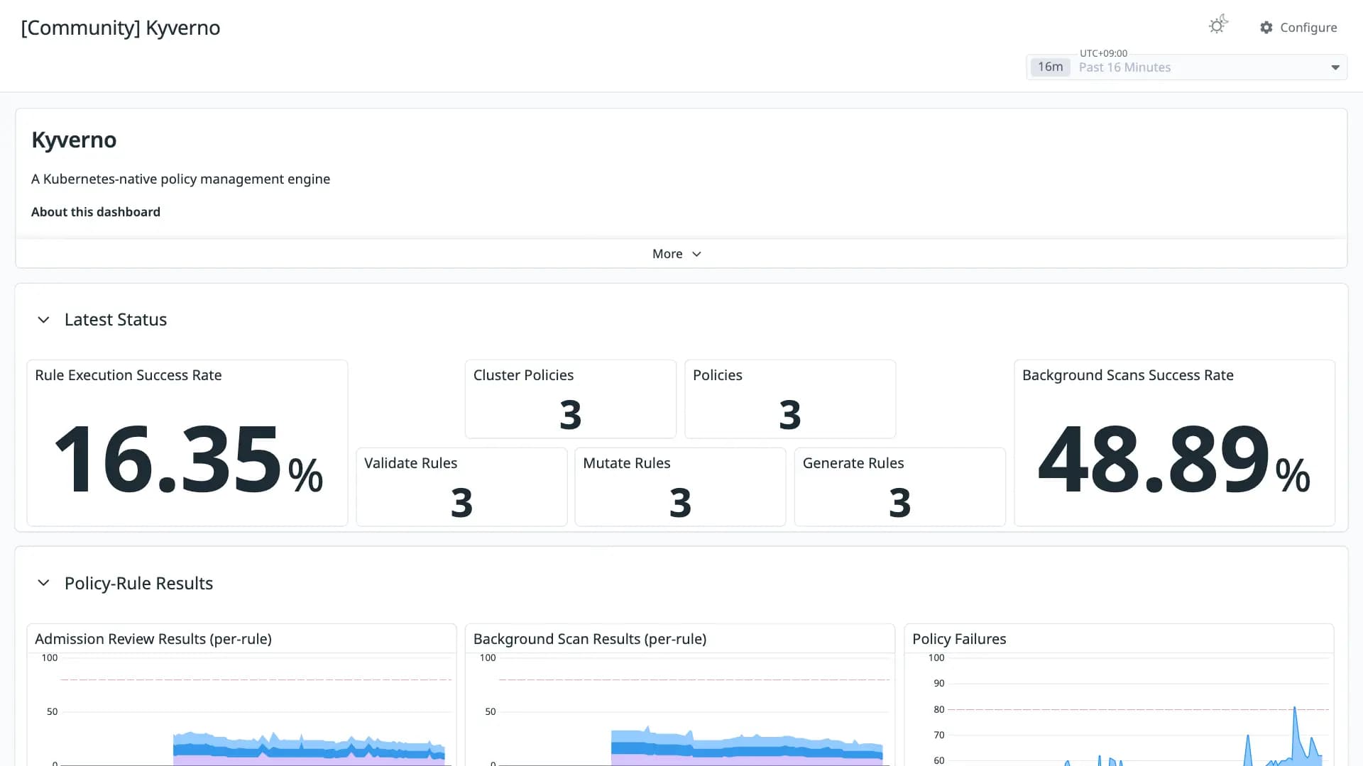
Task: Open the Mutate Rules widget
Action: tap(680, 487)
